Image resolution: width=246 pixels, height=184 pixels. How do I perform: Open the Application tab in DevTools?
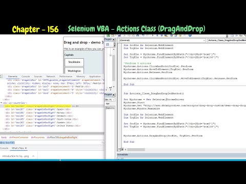tap(95, 76)
